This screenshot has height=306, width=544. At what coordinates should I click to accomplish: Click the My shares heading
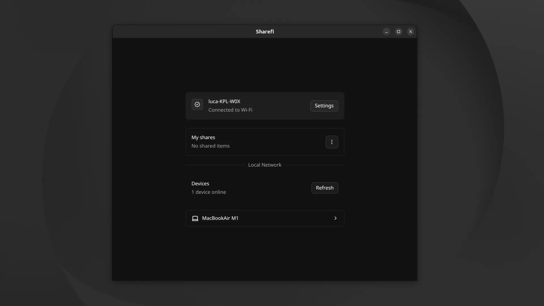203,137
